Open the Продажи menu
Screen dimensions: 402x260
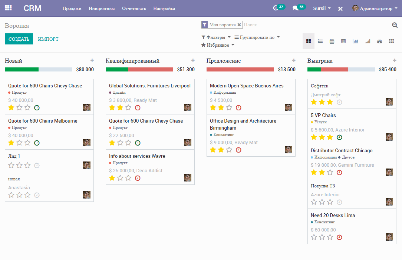point(72,8)
